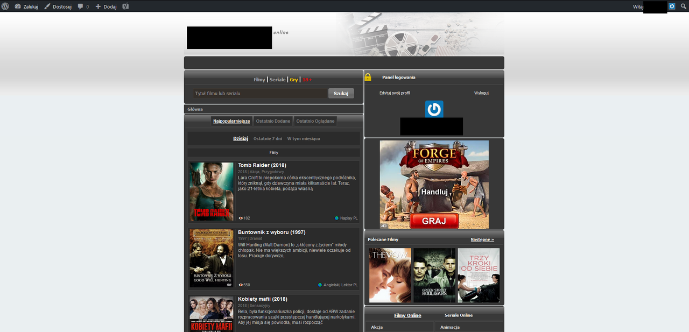Select the 18+ search category
The height and width of the screenshot is (332, 689).
(x=307, y=80)
